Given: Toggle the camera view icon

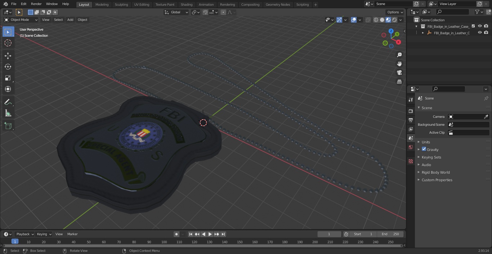Looking at the screenshot, I should pos(399,73).
